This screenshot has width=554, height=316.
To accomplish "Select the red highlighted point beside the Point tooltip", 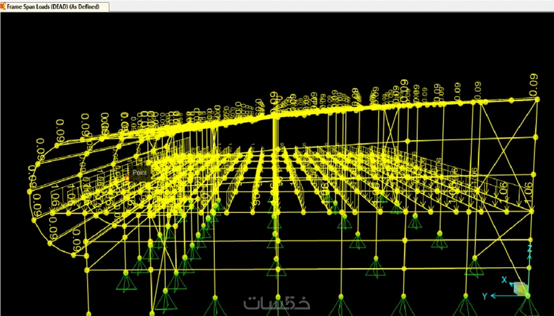I will [x=127, y=178].
